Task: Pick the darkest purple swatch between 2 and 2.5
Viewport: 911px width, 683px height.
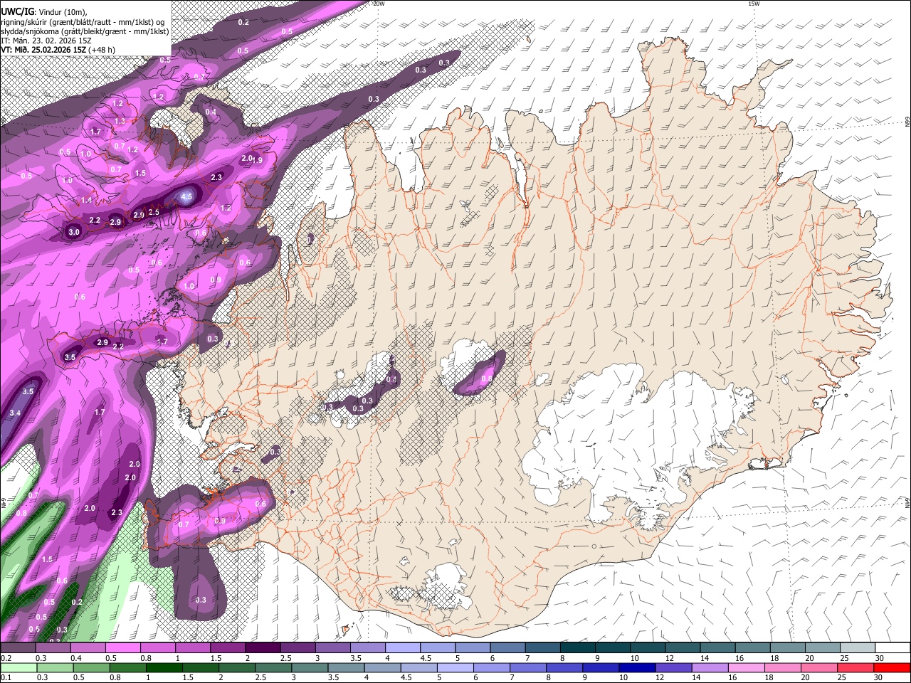Action: point(263,648)
